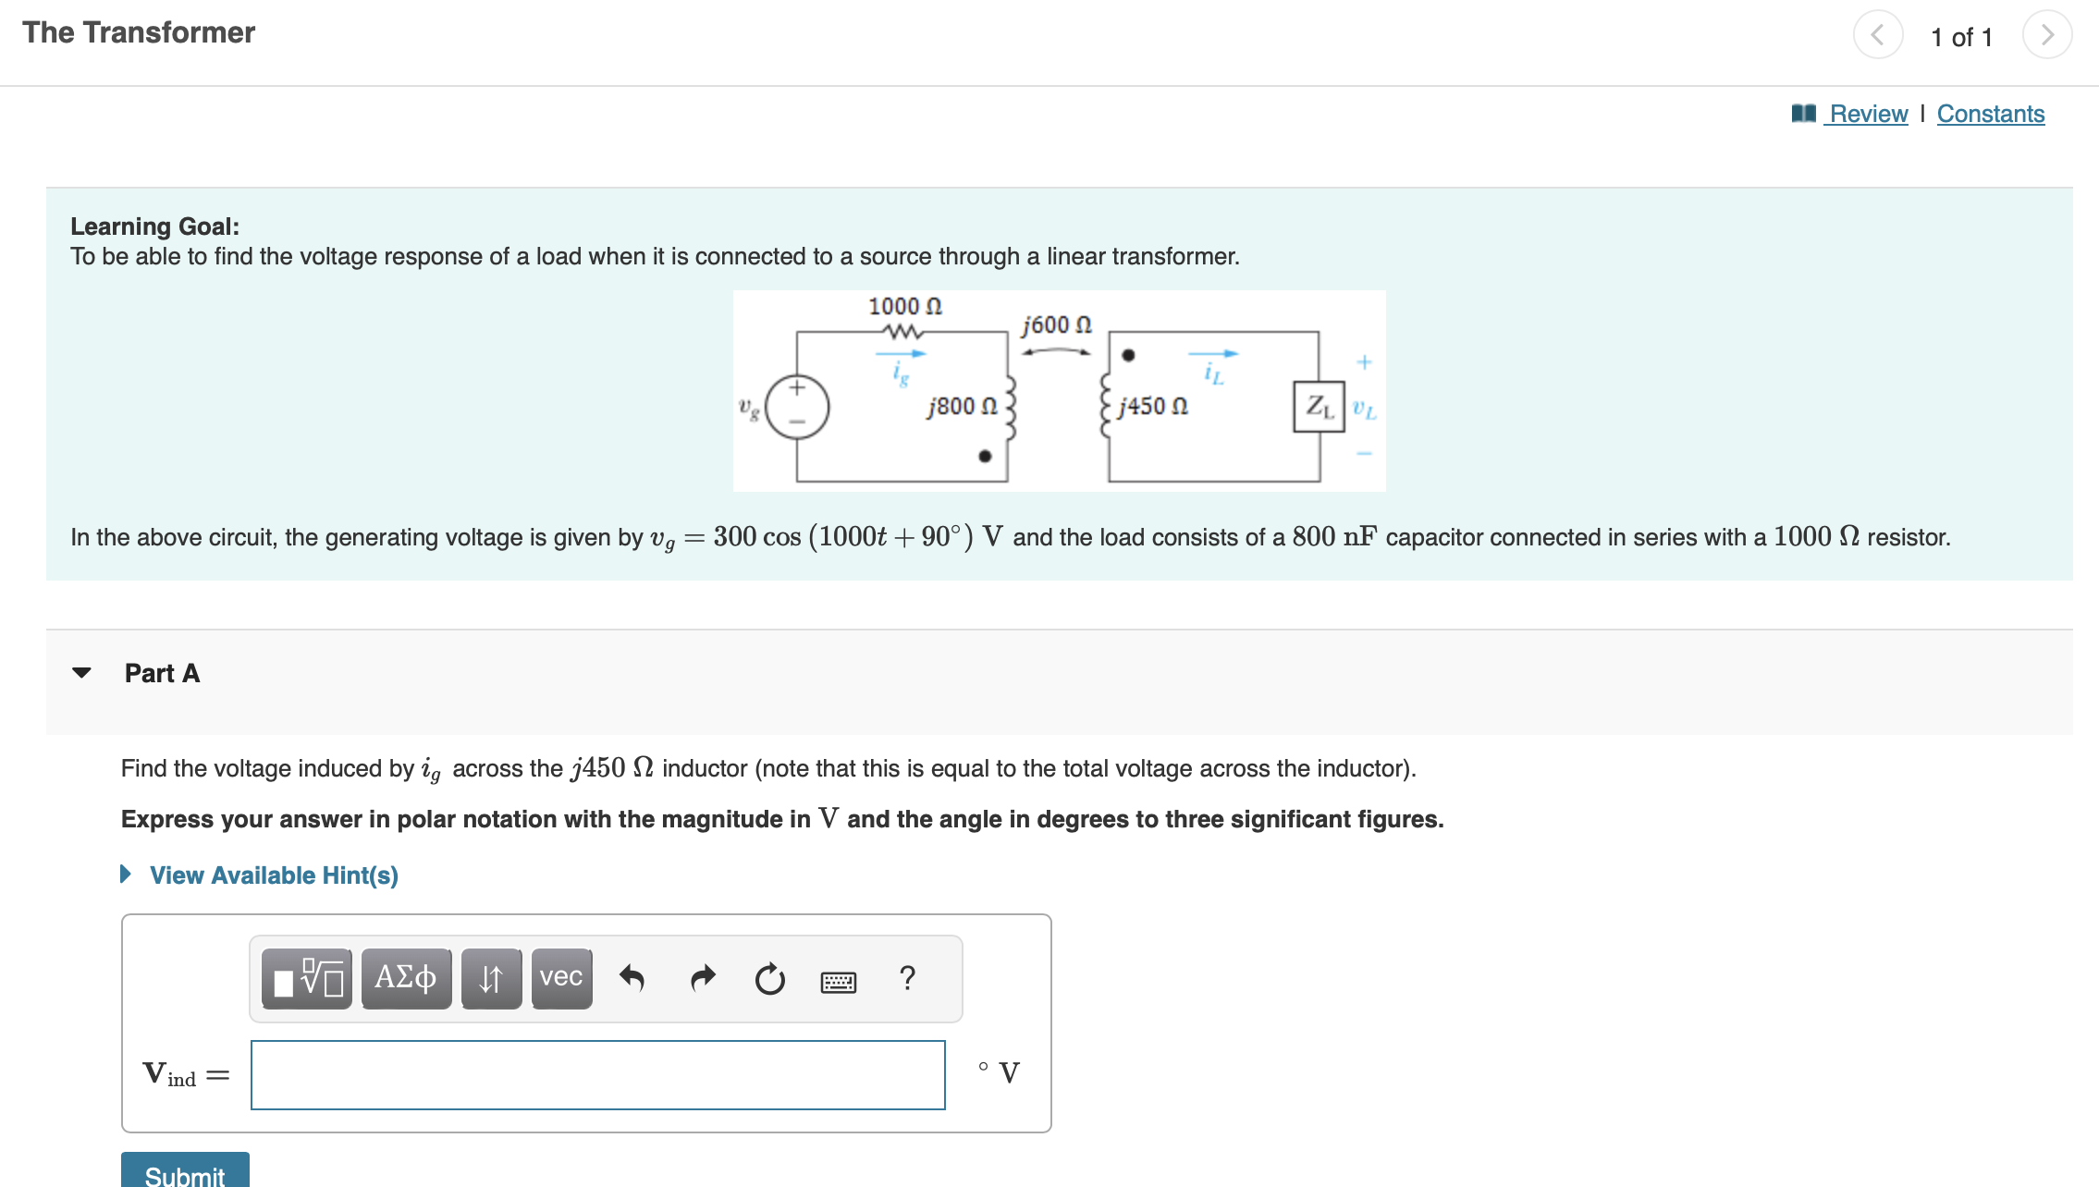Open the math templates (fraction/root) tool

click(306, 978)
